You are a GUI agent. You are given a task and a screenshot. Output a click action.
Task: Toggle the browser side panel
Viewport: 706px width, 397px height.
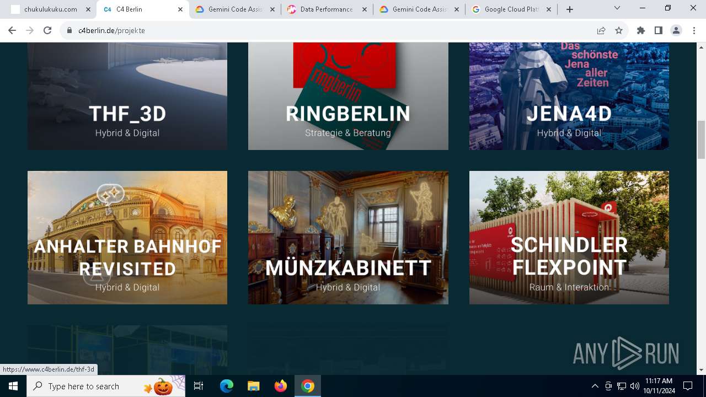pos(659,30)
